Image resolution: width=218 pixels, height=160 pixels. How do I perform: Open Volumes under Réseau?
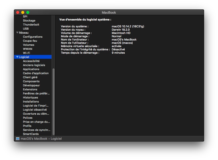pos(29,45)
